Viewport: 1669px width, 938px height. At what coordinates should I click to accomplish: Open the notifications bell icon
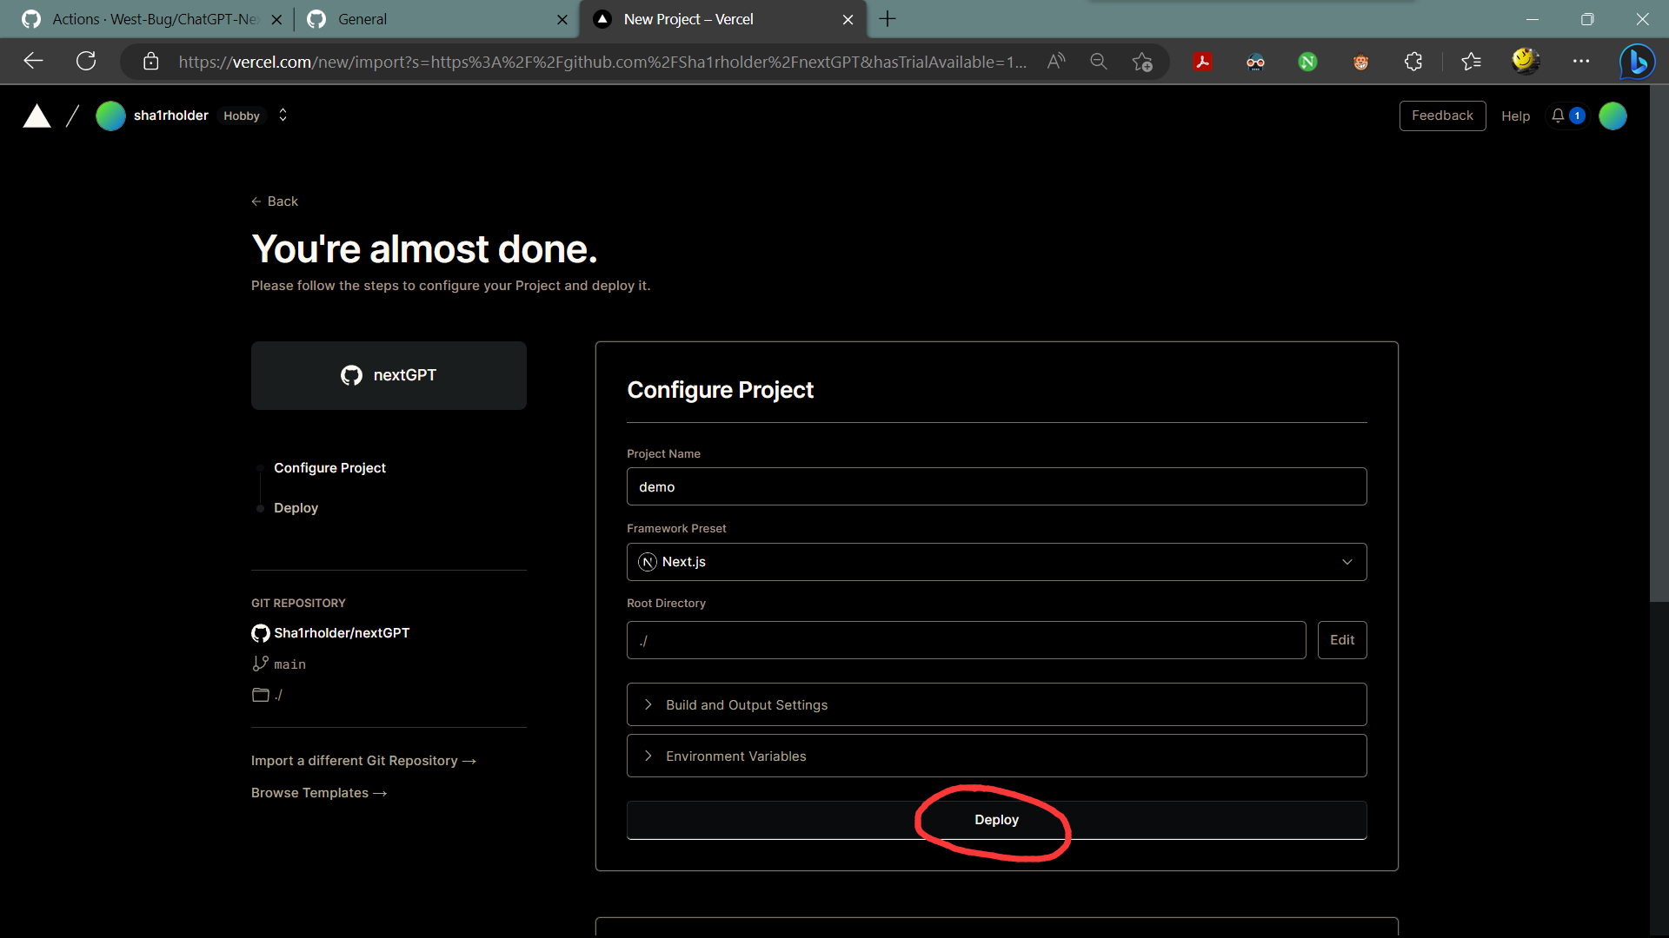1558,116
